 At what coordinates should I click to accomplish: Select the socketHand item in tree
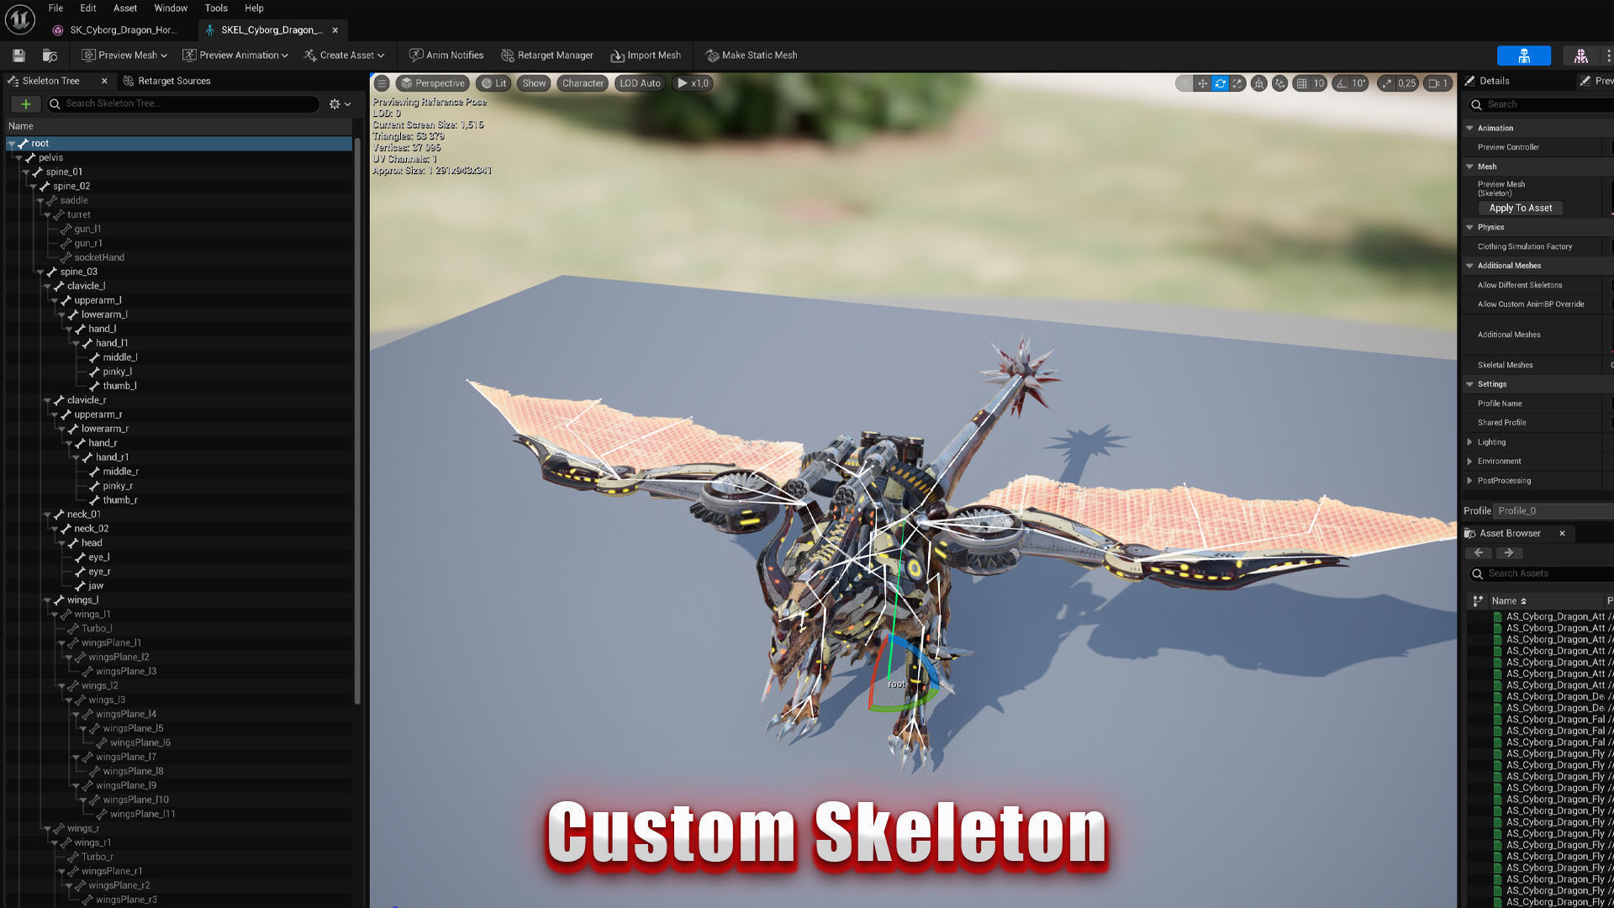(99, 258)
